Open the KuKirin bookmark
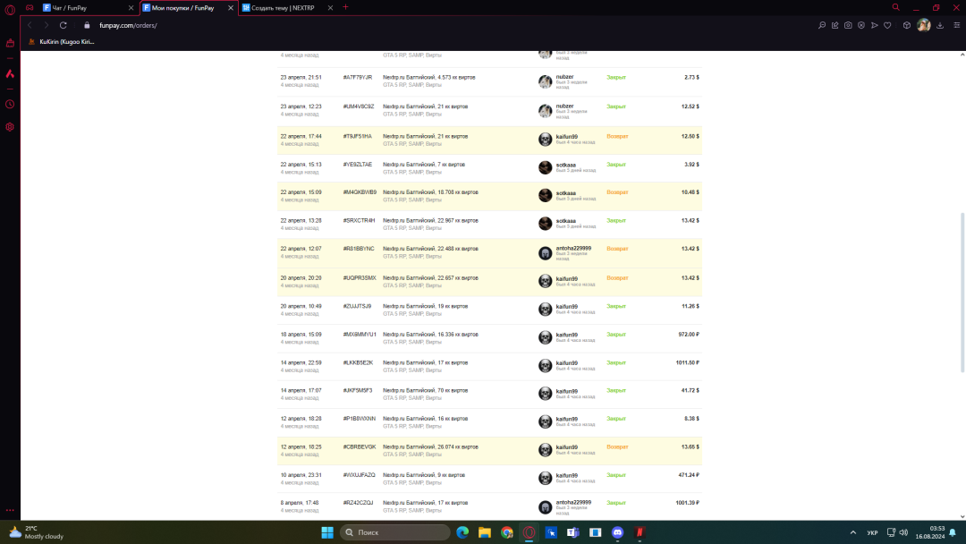This screenshot has height=544, width=966. tap(61, 42)
